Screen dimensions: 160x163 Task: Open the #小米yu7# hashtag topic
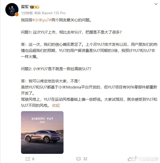pos(42,20)
